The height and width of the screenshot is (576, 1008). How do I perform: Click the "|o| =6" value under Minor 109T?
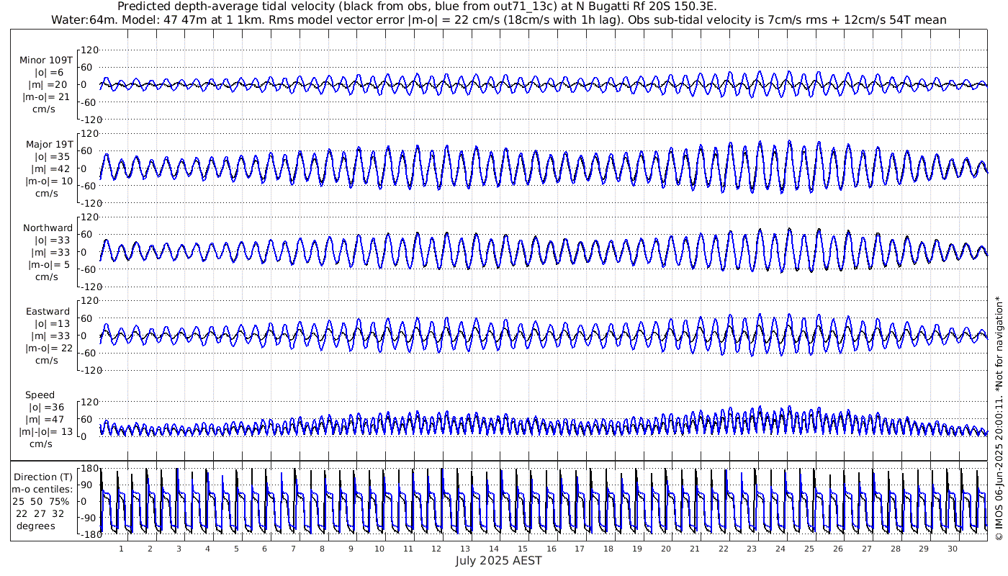(x=49, y=72)
